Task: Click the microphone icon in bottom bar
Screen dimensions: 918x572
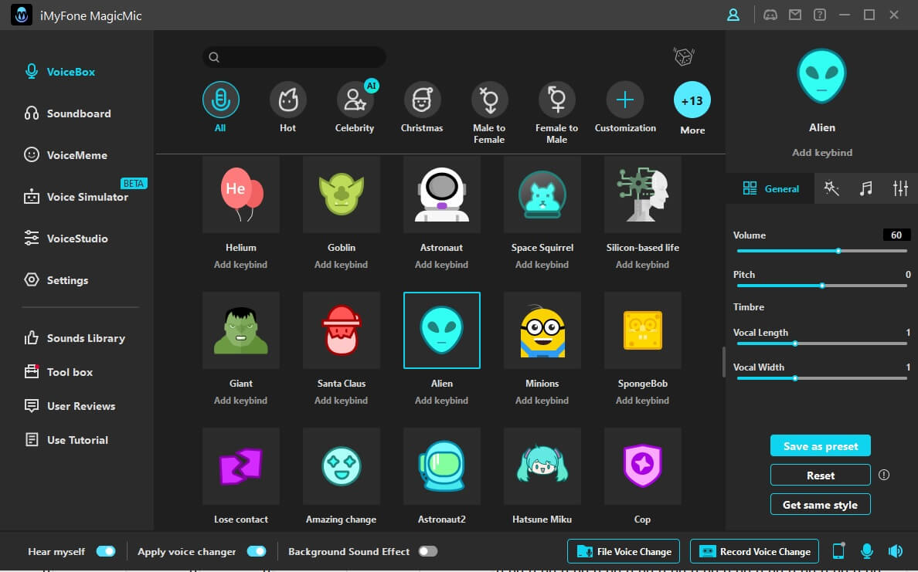Action: click(867, 551)
